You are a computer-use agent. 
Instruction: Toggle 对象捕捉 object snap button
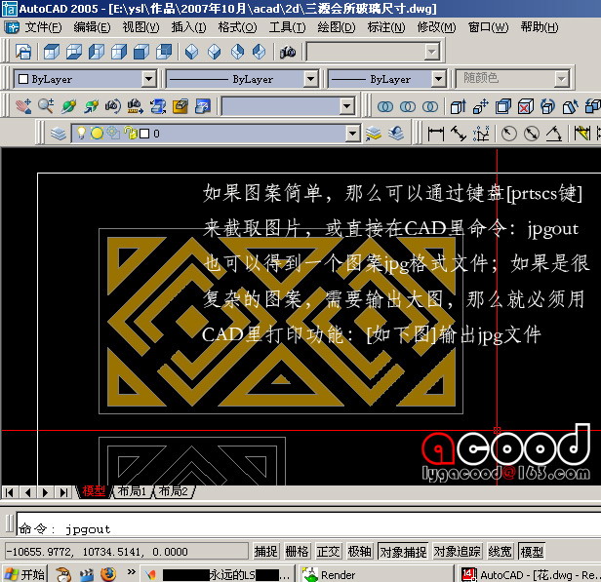(403, 552)
